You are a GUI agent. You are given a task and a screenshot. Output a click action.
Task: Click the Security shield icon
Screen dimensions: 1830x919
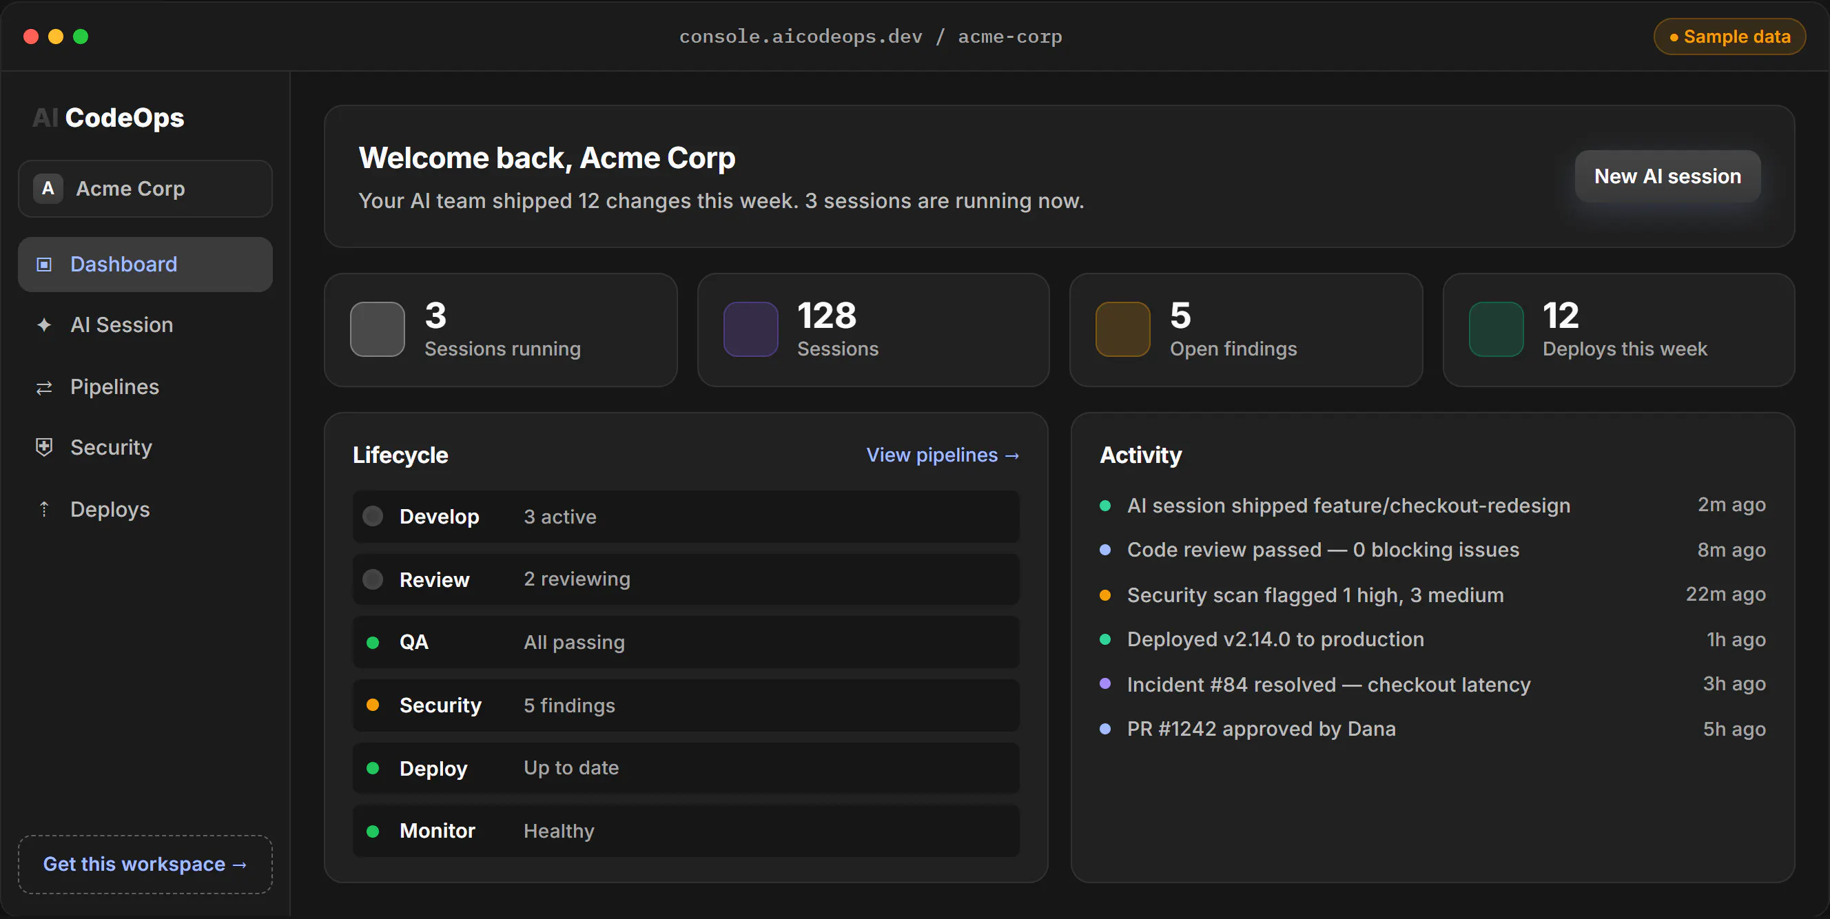point(44,446)
